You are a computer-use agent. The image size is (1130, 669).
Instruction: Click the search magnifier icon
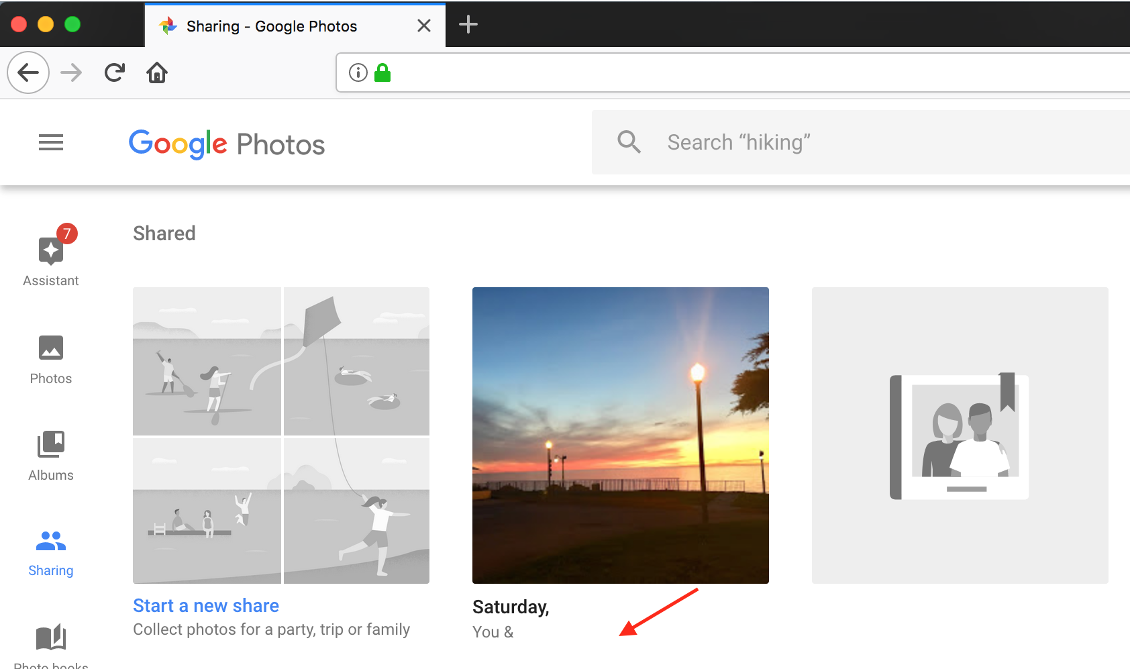629,142
